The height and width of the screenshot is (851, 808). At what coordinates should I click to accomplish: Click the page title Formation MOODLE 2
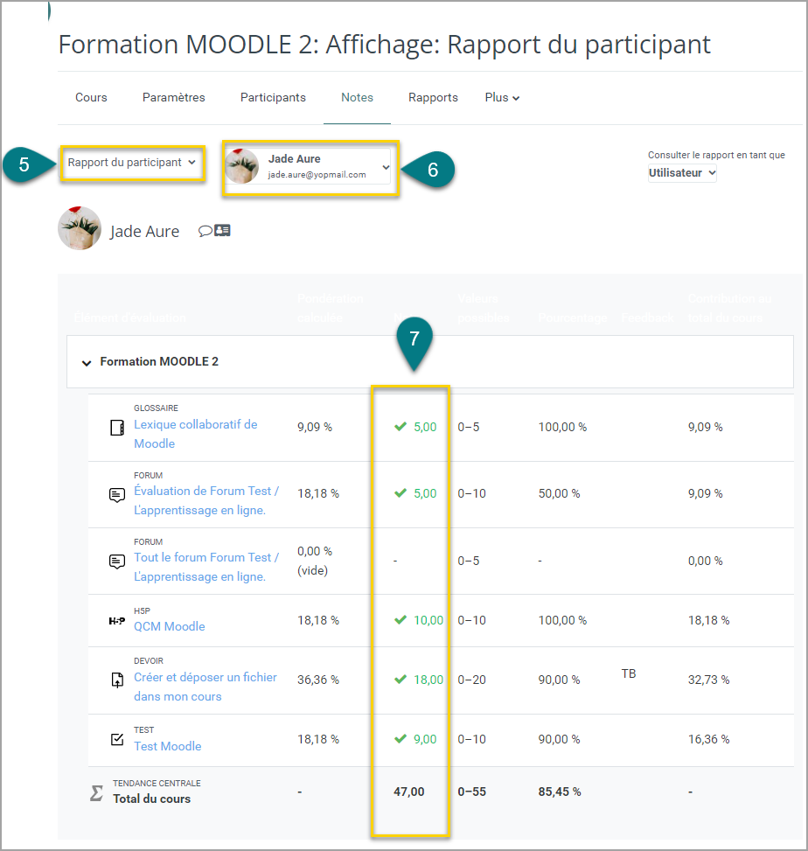pos(384,45)
